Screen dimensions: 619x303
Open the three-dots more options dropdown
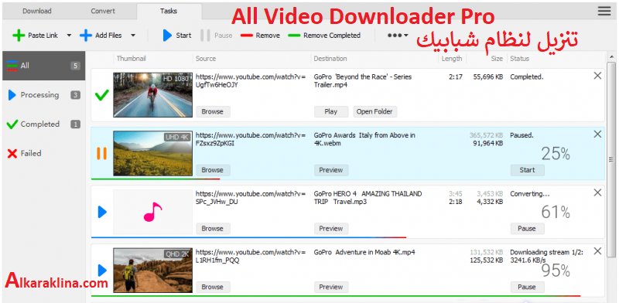pyautogui.click(x=397, y=36)
